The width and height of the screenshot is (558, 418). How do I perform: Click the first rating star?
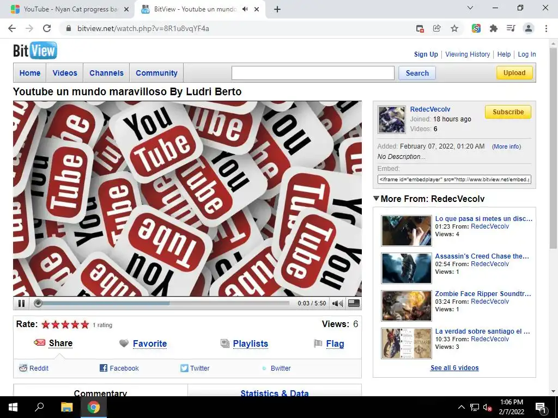tap(46, 324)
